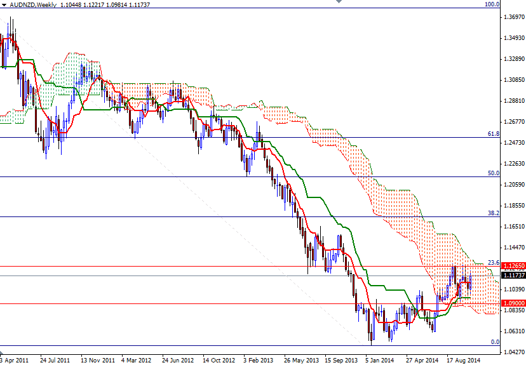Click the 27 Apr 2014 date label
The image size is (526, 365).
coord(422,361)
